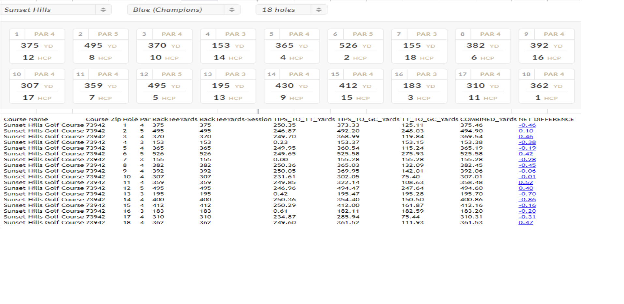This screenshot has width=624, height=304.
Task: Open net difference link 0.52 for hole 11
Action: (x=526, y=182)
